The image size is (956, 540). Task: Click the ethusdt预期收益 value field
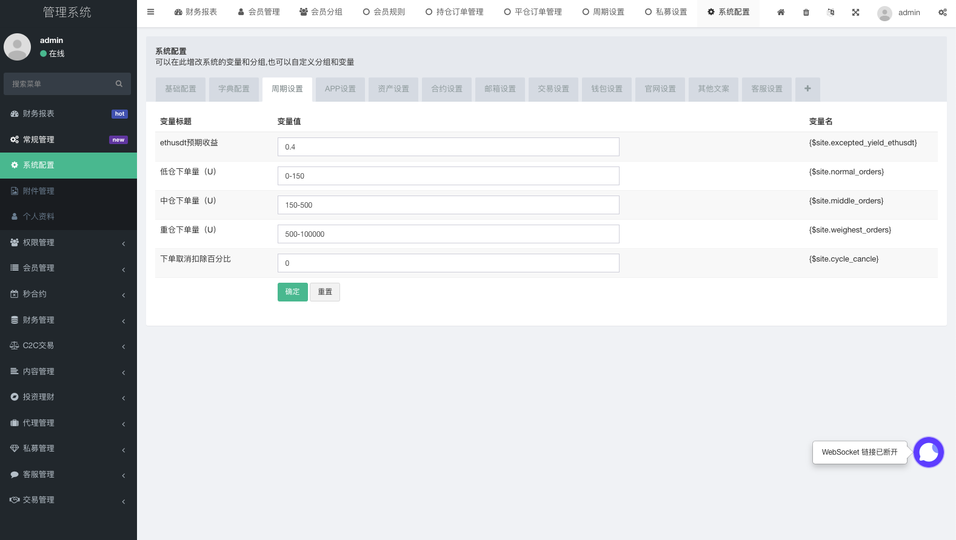tap(448, 147)
